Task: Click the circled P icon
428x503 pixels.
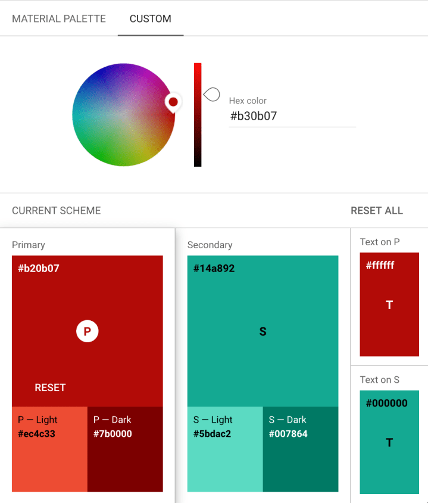Action: coord(87,332)
